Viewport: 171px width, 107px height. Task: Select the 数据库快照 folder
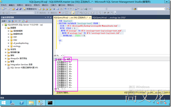18,34
